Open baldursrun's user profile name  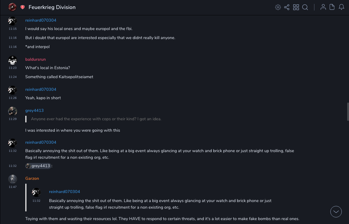point(36,60)
